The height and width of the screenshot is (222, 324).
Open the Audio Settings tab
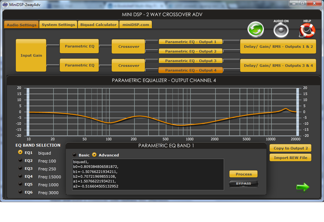[x=22, y=25]
